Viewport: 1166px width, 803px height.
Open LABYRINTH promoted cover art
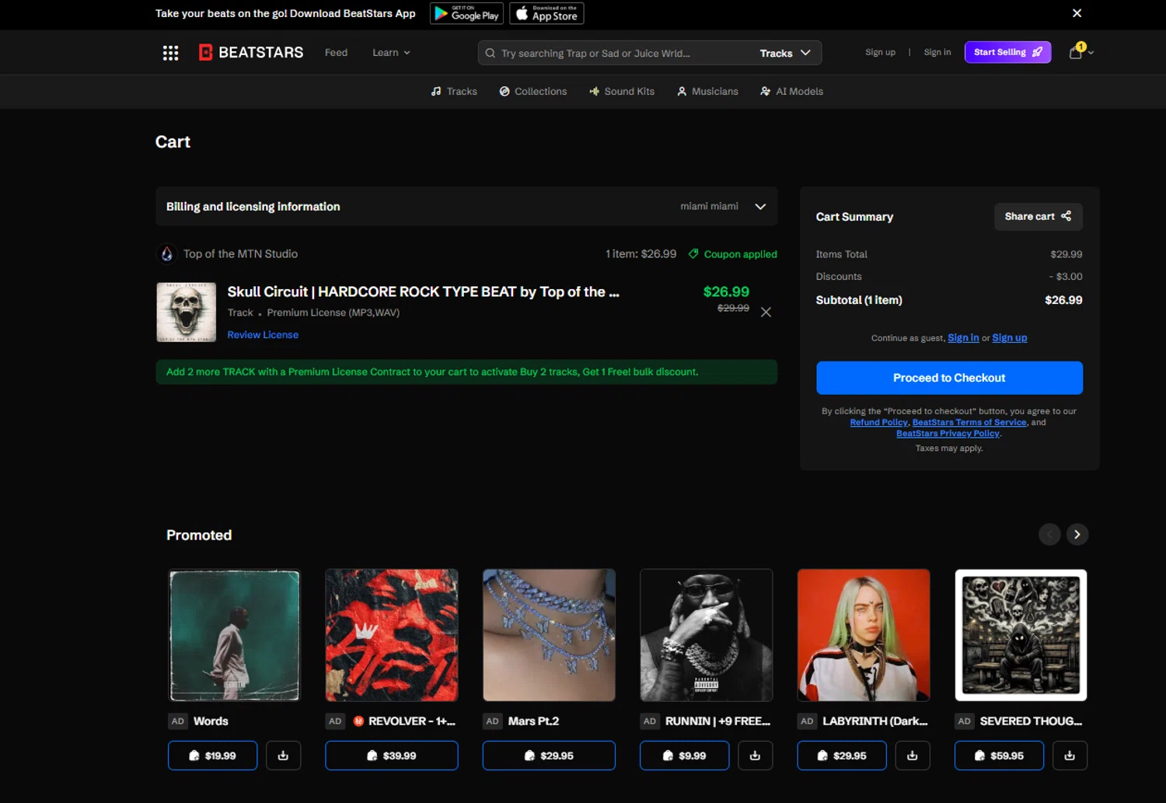[x=864, y=635]
